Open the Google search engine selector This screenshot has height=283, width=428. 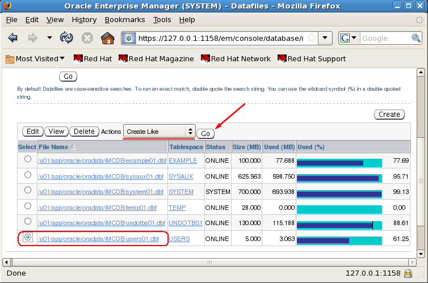pos(349,38)
